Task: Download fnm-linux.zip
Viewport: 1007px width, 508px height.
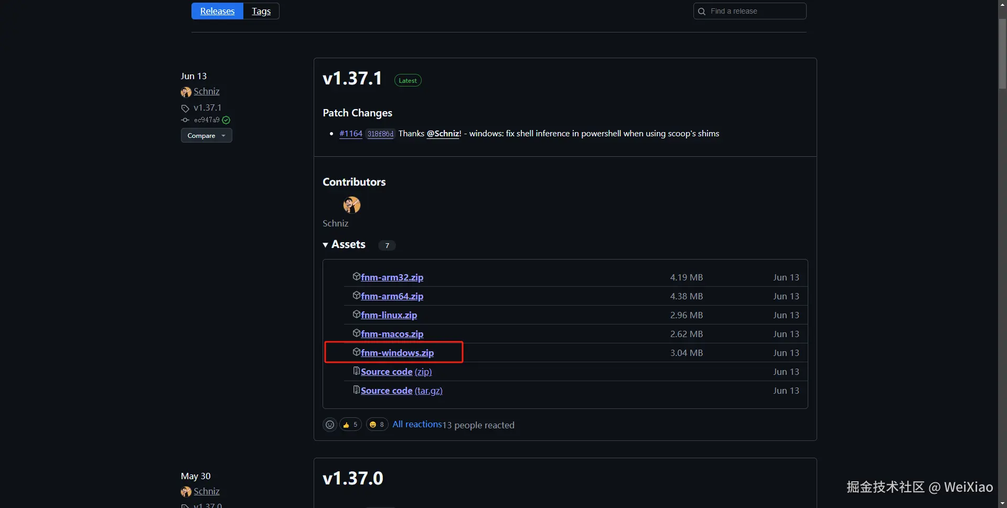Action: tap(389, 315)
